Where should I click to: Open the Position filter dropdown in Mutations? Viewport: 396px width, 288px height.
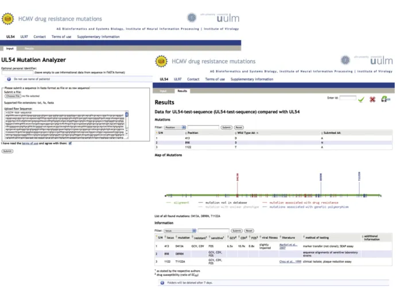[175, 127]
